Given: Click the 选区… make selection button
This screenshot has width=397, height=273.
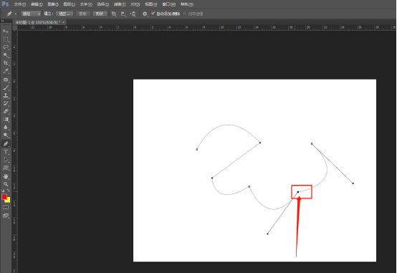Looking at the screenshot, I should click(64, 14).
